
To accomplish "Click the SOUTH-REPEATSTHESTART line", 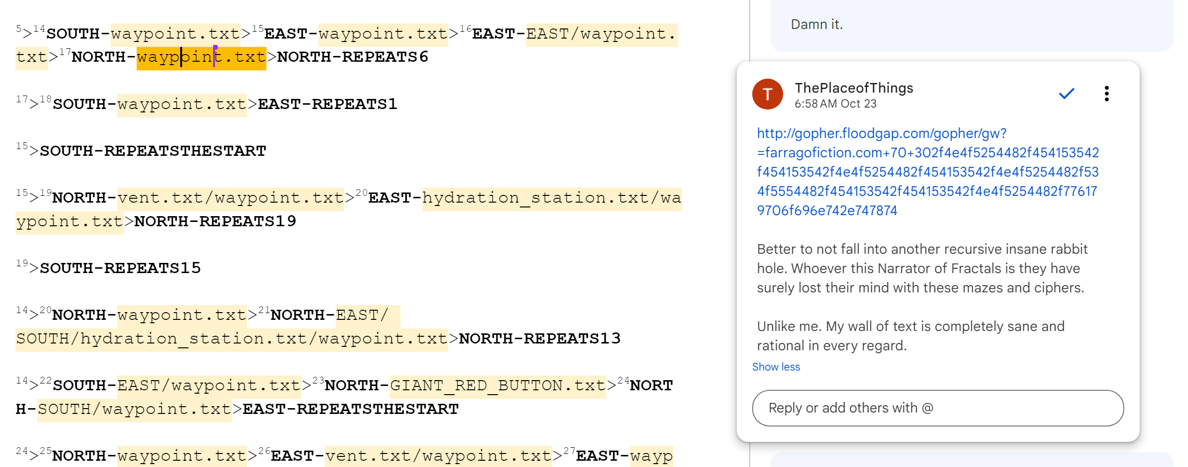I will pyautogui.click(x=153, y=151).
